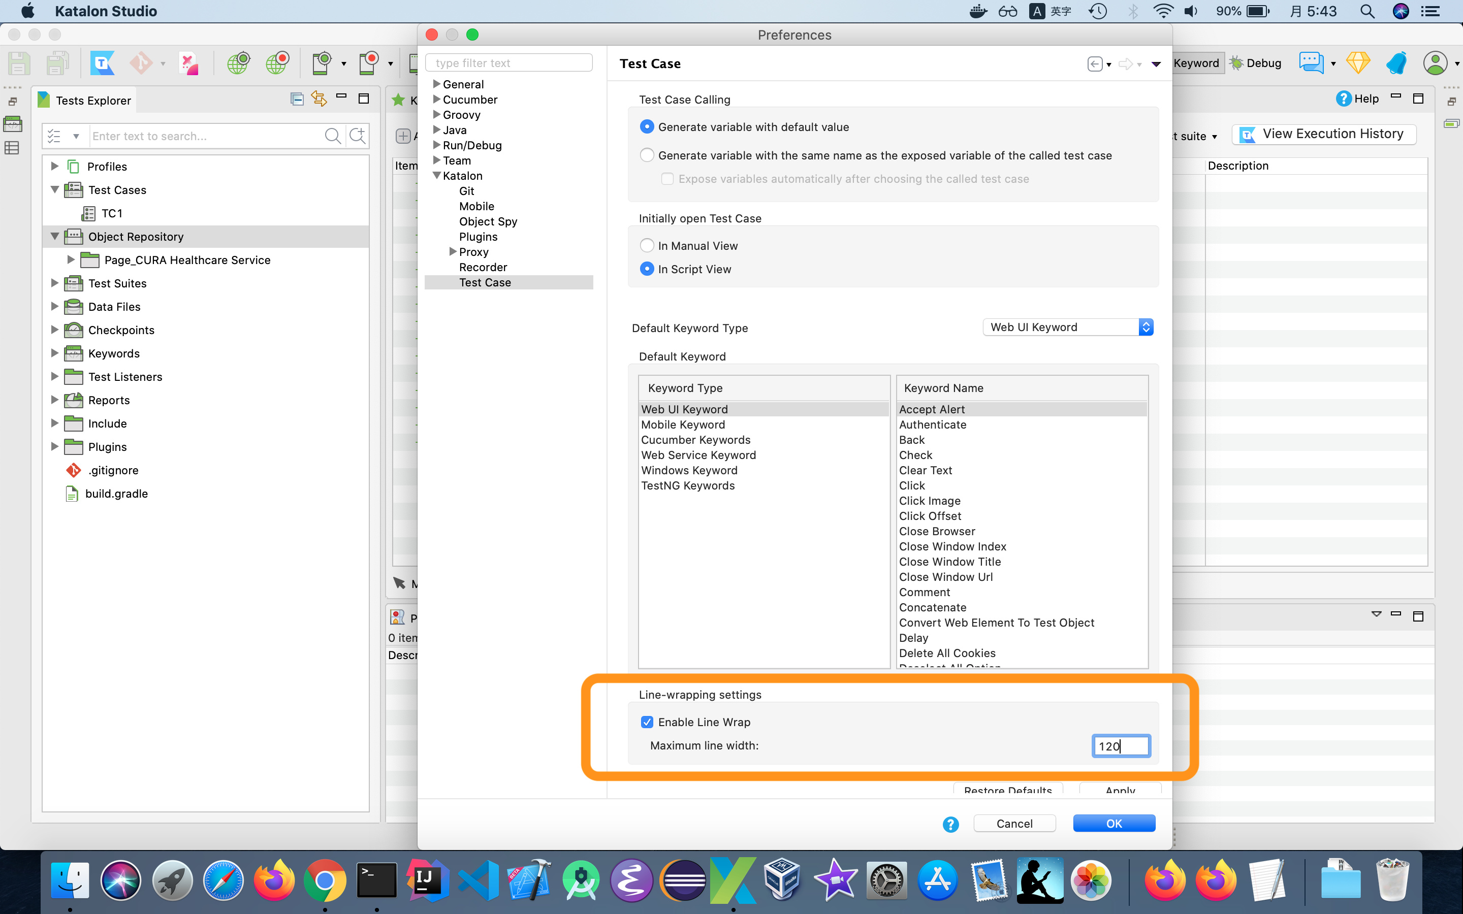Expand the Proxy preferences tree node
The width and height of the screenshot is (1463, 914).
[452, 251]
